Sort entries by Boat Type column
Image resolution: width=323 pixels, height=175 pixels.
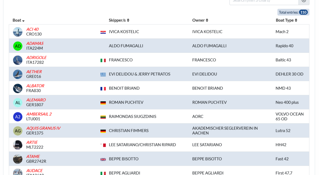coord(286,20)
